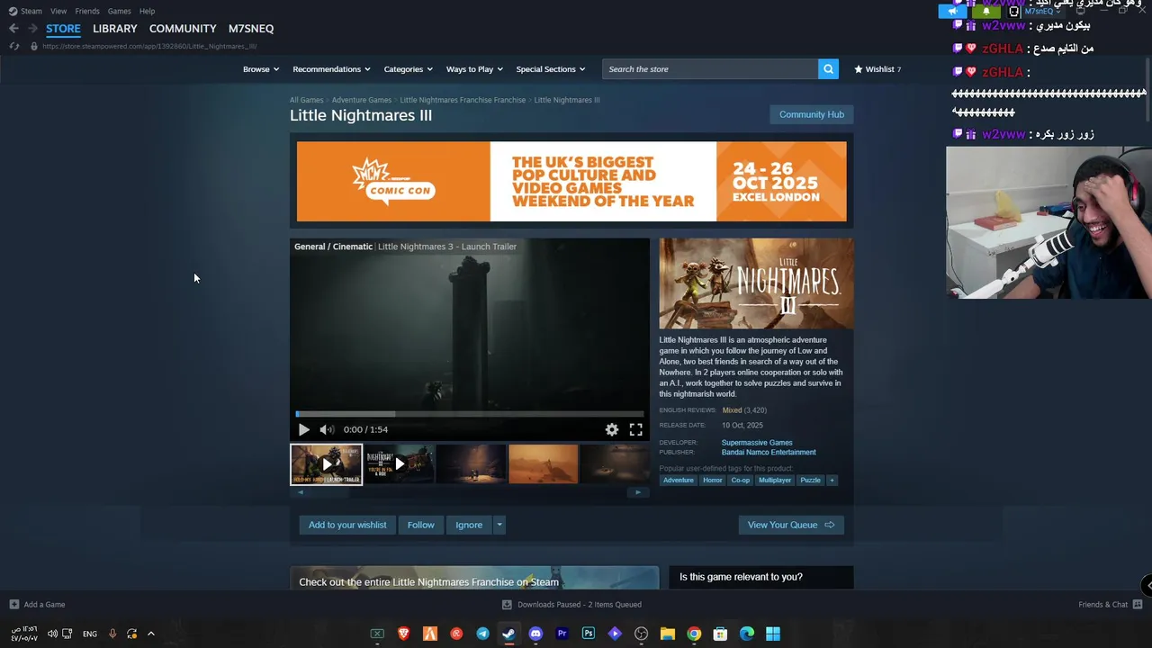Open the View menu
Viewport: 1152px width, 648px height.
(58, 11)
